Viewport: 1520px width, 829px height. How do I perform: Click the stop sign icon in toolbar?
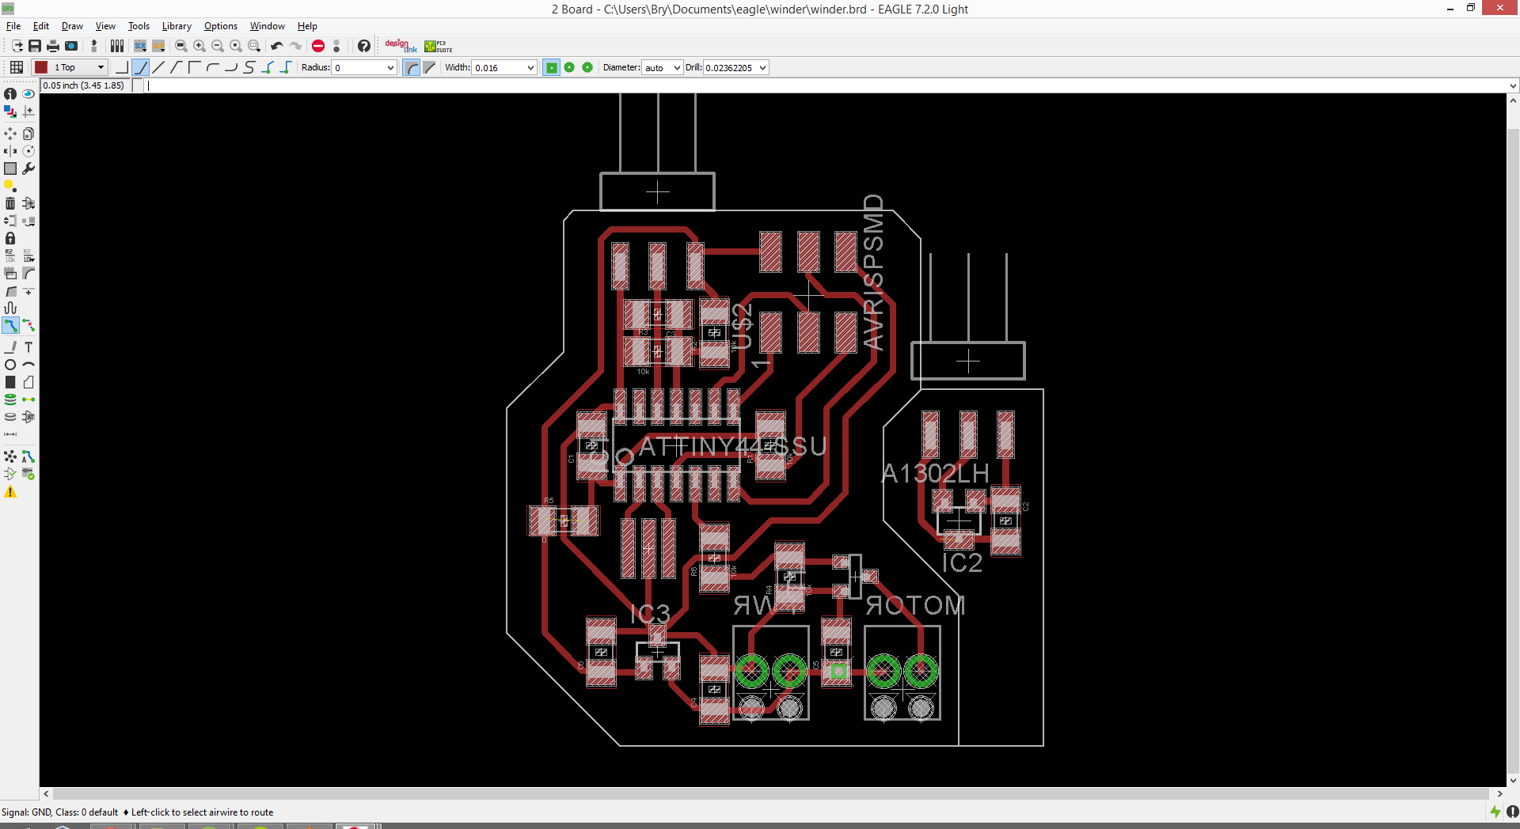point(318,46)
